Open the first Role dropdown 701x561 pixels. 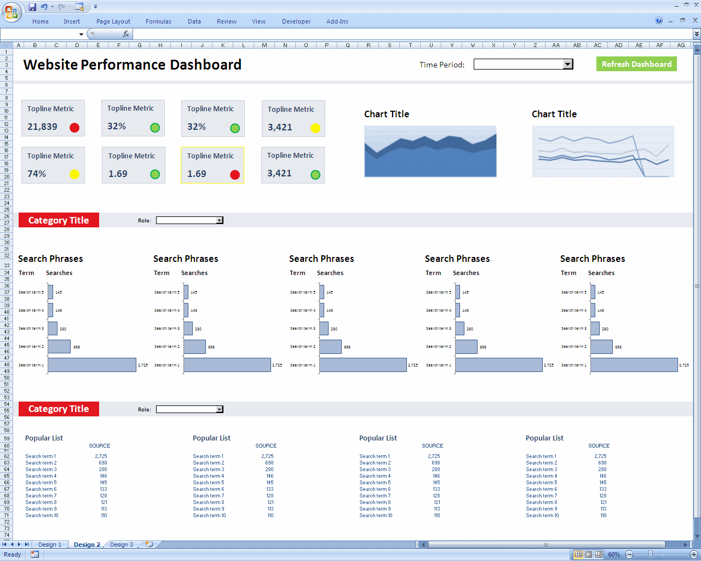point(219,221)
